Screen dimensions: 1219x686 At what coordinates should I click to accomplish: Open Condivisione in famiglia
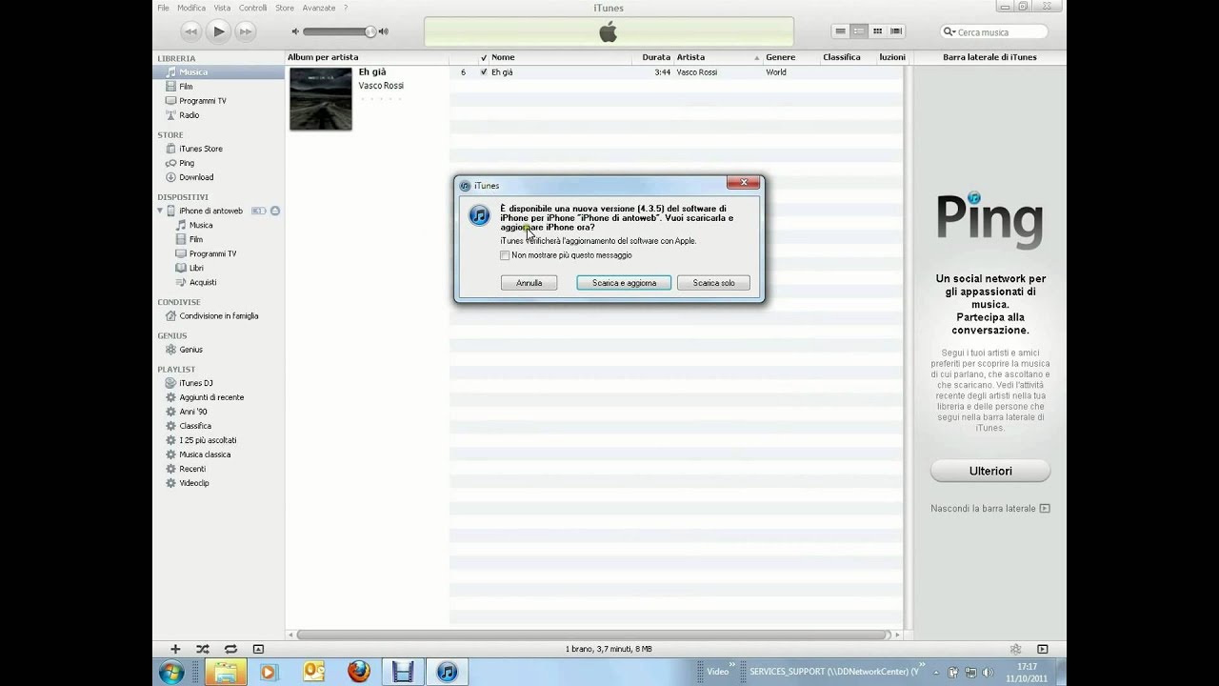[x=219, y=316]
